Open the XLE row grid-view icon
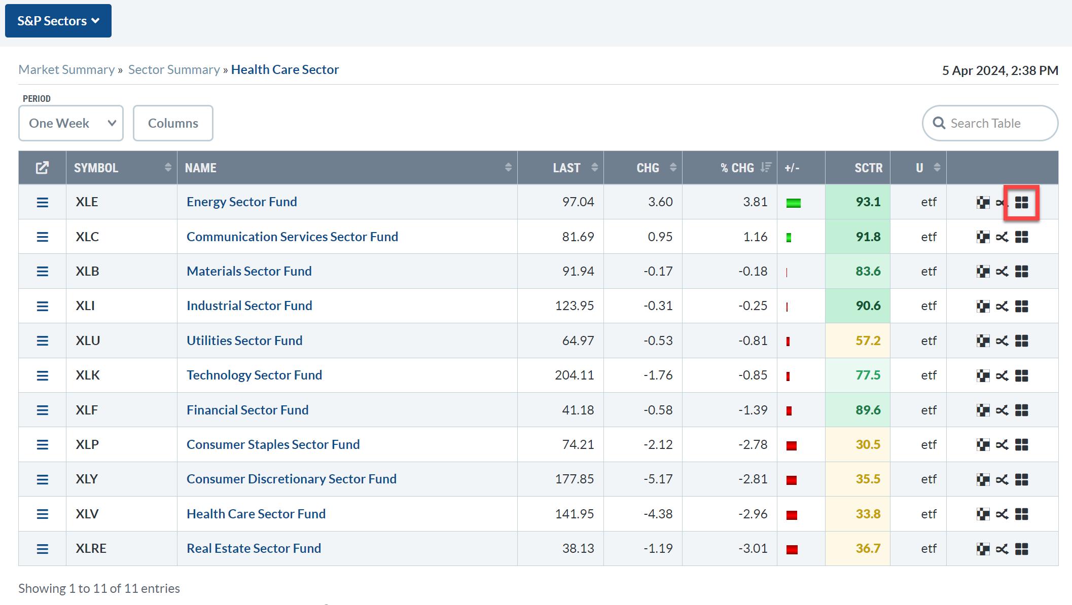 tap(1021, 203)
